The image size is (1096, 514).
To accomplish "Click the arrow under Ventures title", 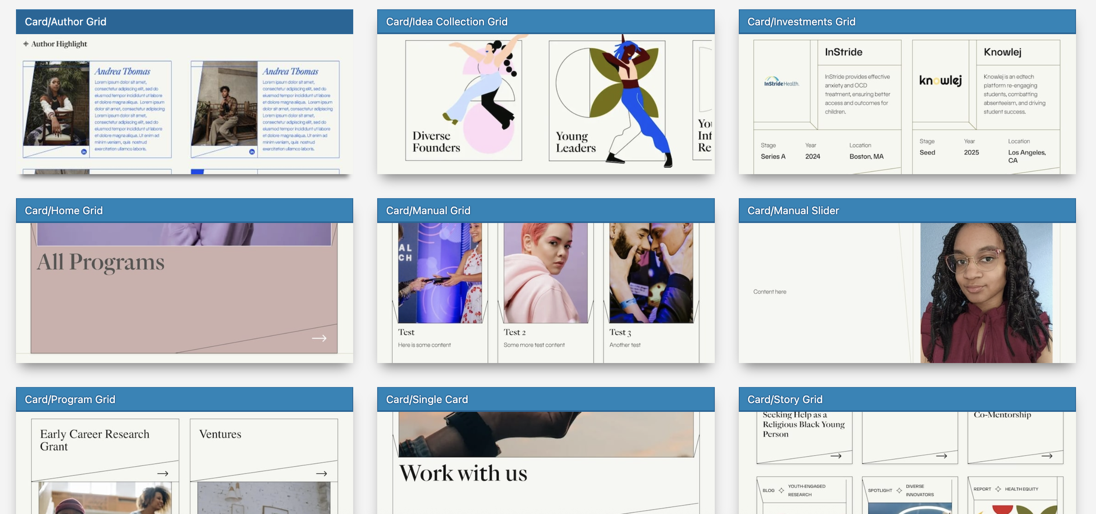I will pyautogui.click(x=321, y=474).
